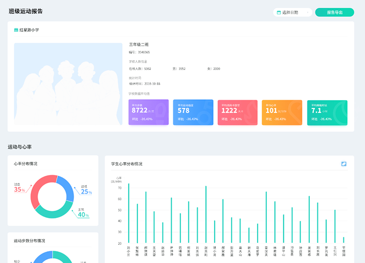
Task: Click the calendar icon in date picker
Action: click(x=279, y=13)
